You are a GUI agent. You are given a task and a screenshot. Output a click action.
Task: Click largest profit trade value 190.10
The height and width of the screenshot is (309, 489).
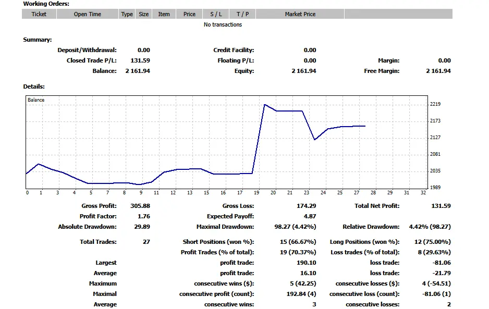point(306,263)
